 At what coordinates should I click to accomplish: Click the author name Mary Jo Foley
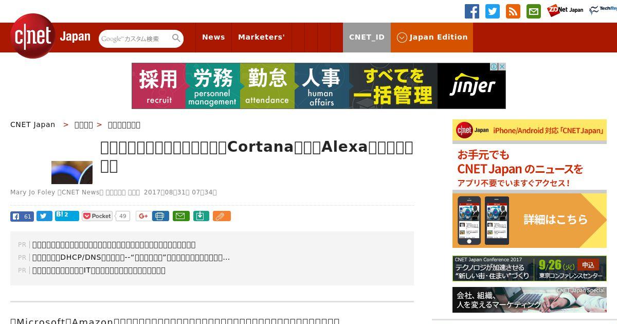click(32, 192)
